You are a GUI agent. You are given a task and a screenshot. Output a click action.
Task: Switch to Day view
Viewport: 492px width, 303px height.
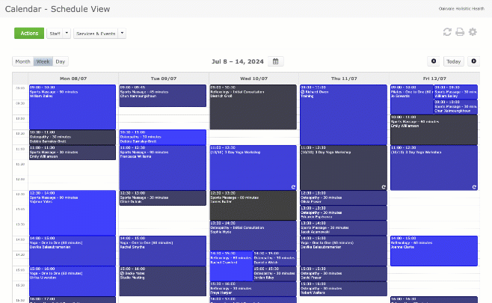60,61
